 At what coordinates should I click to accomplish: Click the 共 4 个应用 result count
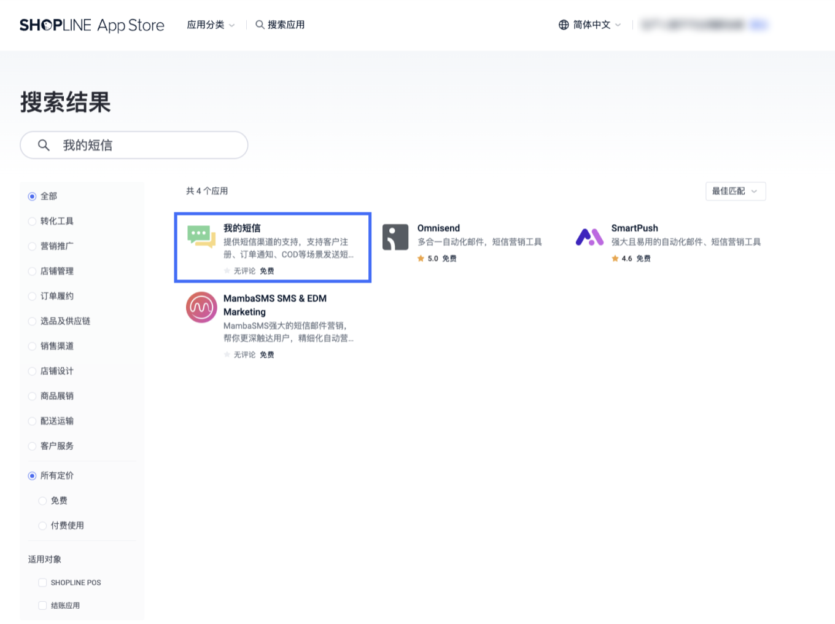(207, 191)
